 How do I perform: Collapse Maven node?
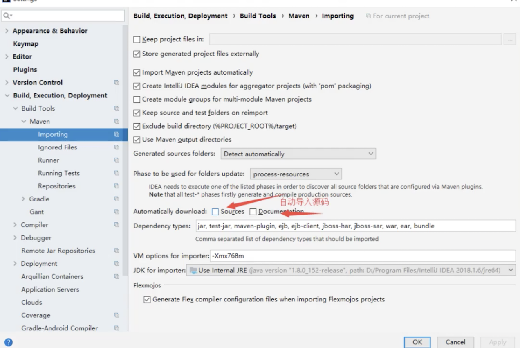(x=24, y=122)
